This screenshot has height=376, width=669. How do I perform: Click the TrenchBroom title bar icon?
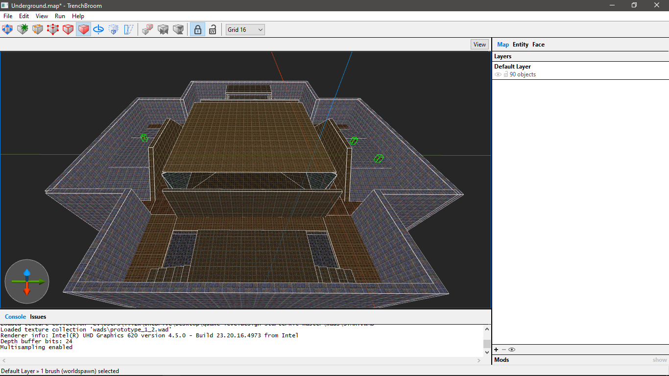pos(5,5)
